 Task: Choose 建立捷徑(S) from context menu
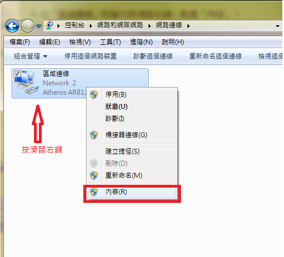(x=122, y=151)
